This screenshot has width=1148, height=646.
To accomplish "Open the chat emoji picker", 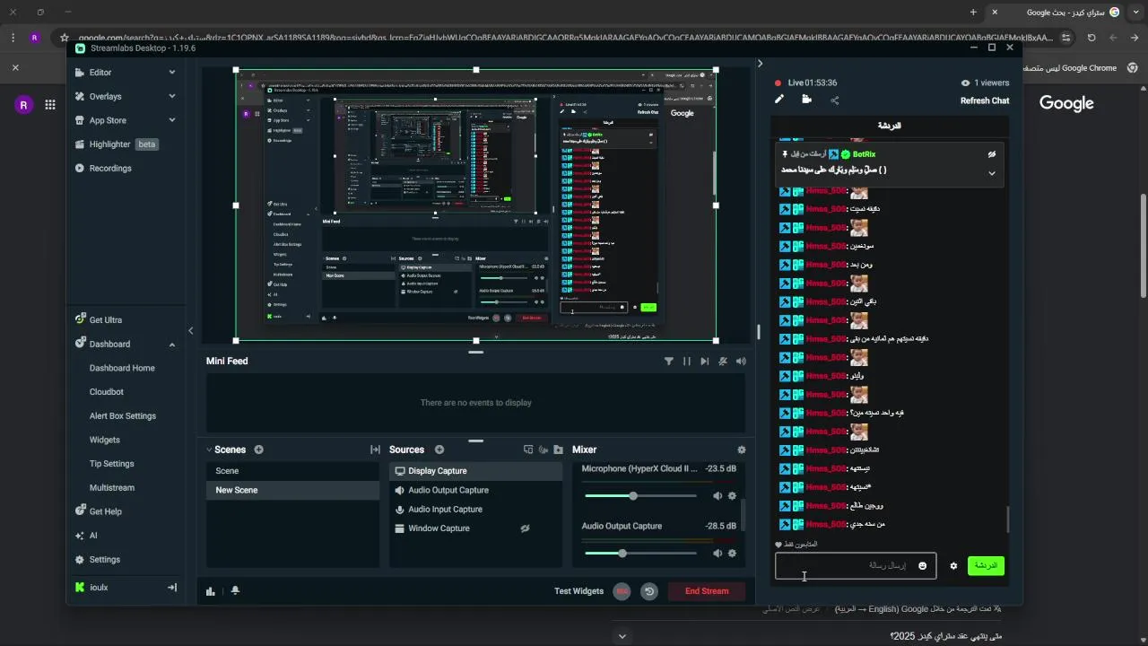I will point(922,566).
